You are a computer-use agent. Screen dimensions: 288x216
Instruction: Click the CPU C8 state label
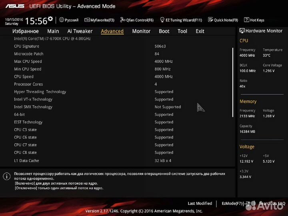pyautogui.click(x=25, y=152)
